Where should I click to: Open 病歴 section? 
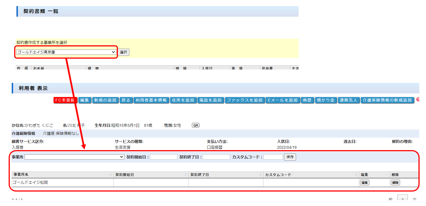[x=307, y=100]
